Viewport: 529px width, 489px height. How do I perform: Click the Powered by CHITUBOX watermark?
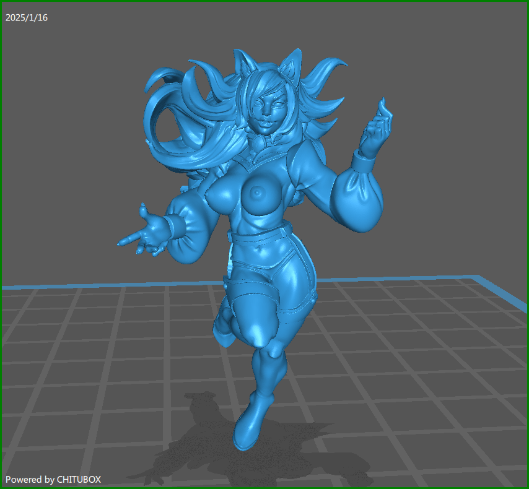click(x=53, y=479)
